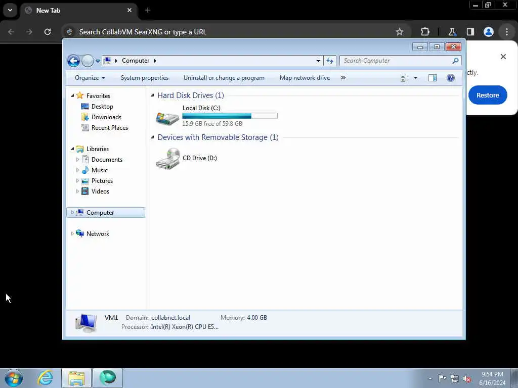Click the VM1 computer icon in details pane
This screenshot has width=518, height=388.
(x=86, y=322)
